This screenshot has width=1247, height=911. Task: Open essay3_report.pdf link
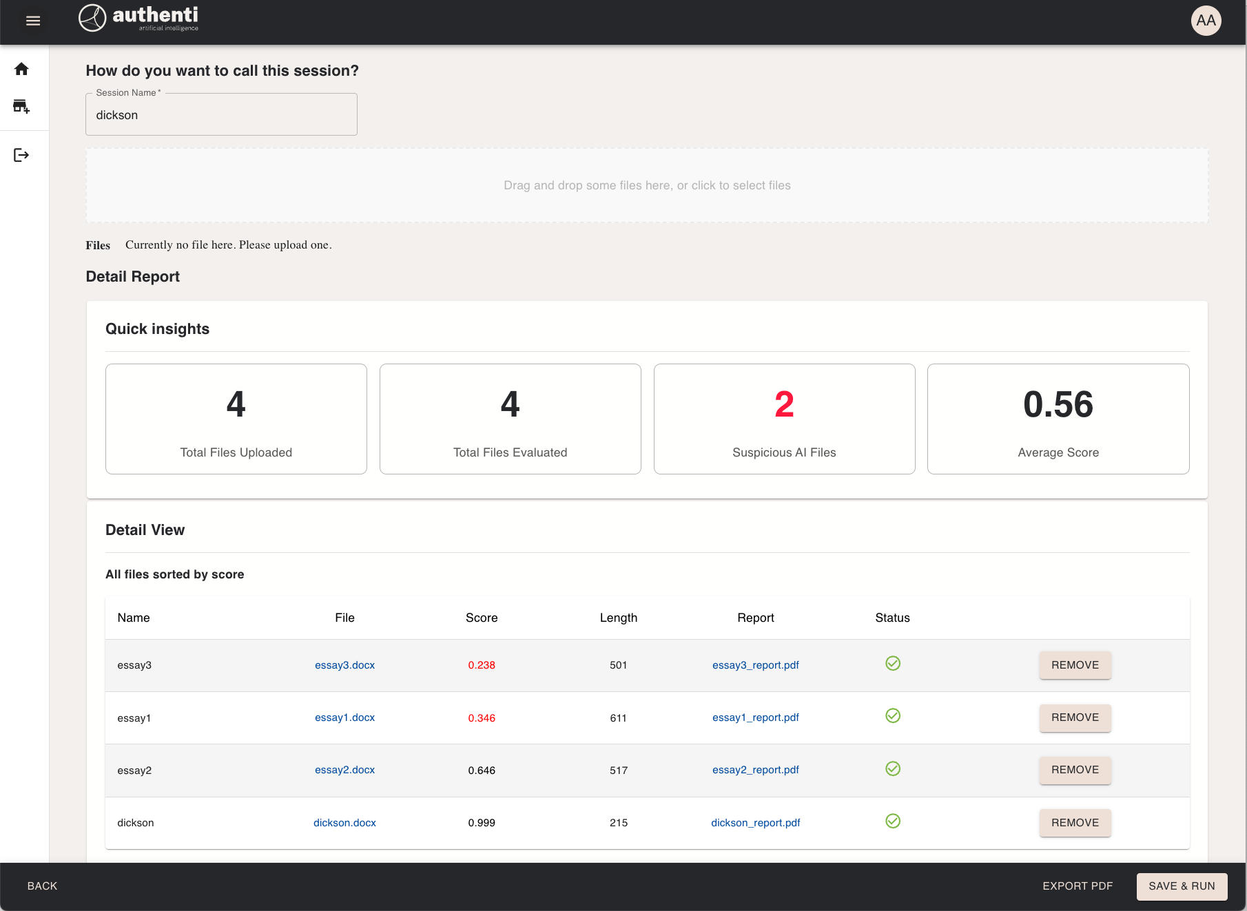click(756, 665)
